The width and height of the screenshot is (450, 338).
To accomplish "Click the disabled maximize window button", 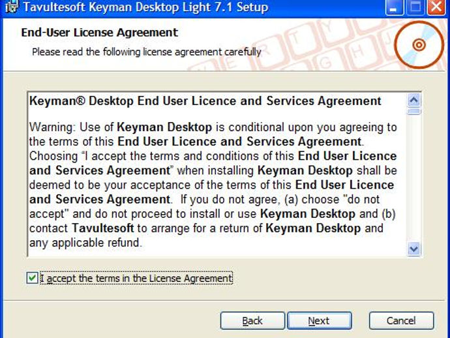I will [x=415, y=7].
